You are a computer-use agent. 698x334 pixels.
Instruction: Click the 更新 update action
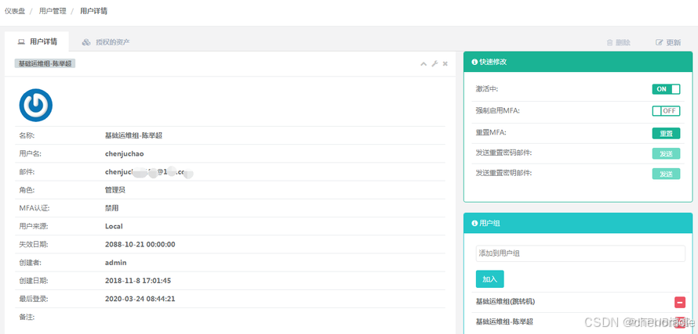(x=668, y=43)
